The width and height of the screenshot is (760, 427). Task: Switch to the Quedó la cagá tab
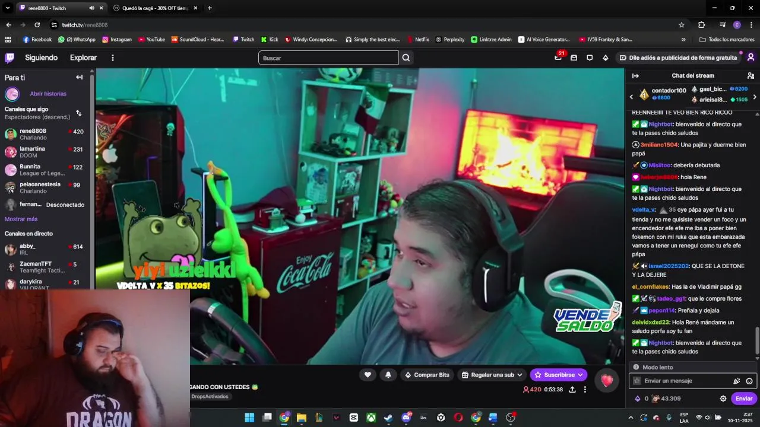click(x=154, y=8)
